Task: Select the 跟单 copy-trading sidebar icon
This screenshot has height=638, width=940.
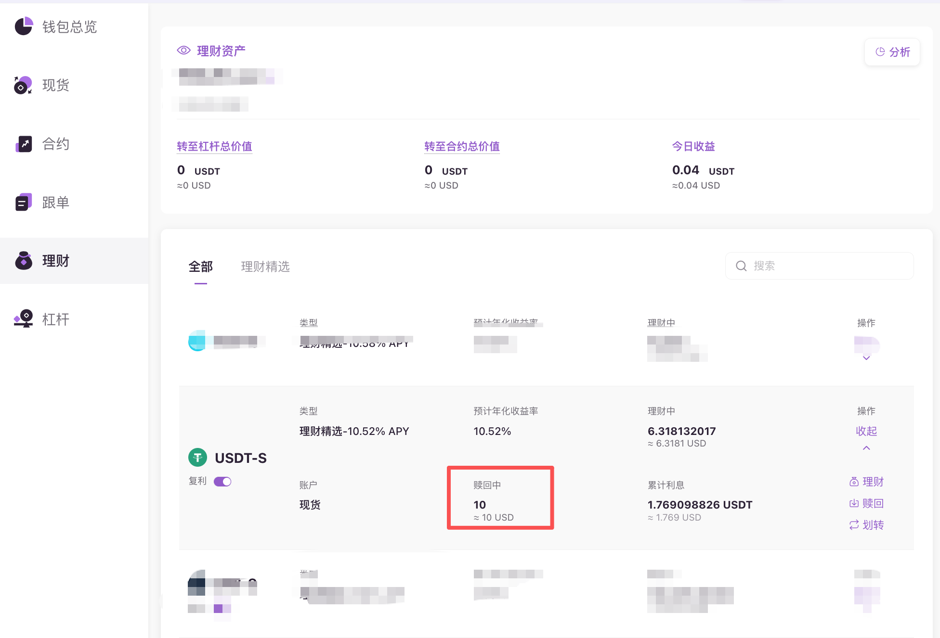Action: click(24, 203)
